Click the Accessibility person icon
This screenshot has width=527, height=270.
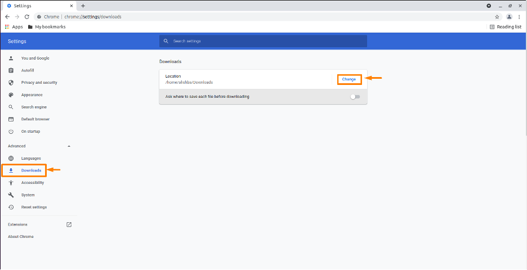click(11, 183)
